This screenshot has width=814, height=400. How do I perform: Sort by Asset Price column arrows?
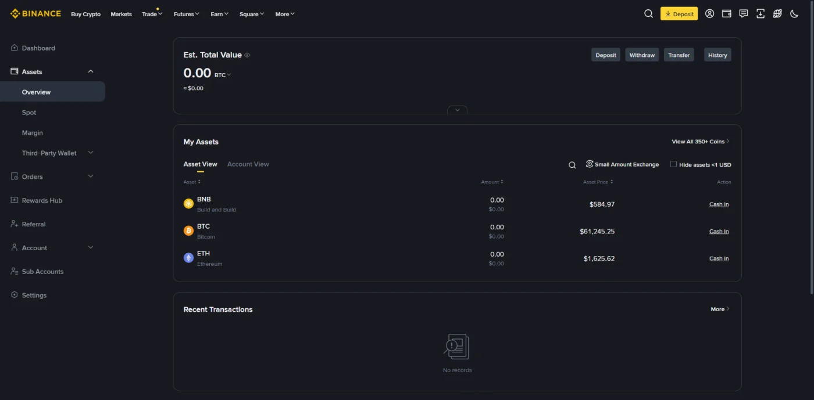click(612, 182)
